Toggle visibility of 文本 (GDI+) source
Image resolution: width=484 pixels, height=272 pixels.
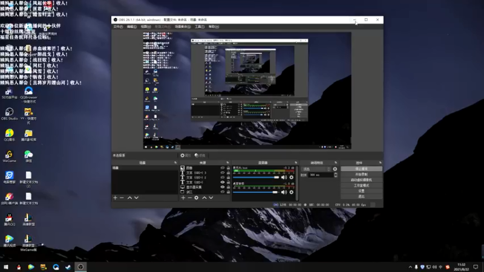pyautogui.click(x=222, y=183)
